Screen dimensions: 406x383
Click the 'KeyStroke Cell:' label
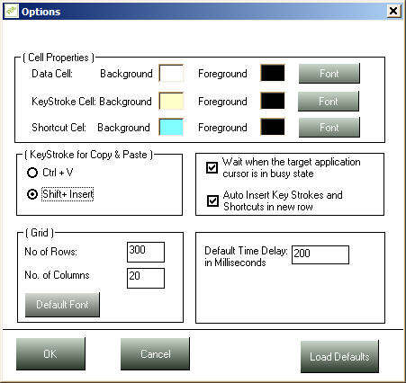tap(64, 102)
